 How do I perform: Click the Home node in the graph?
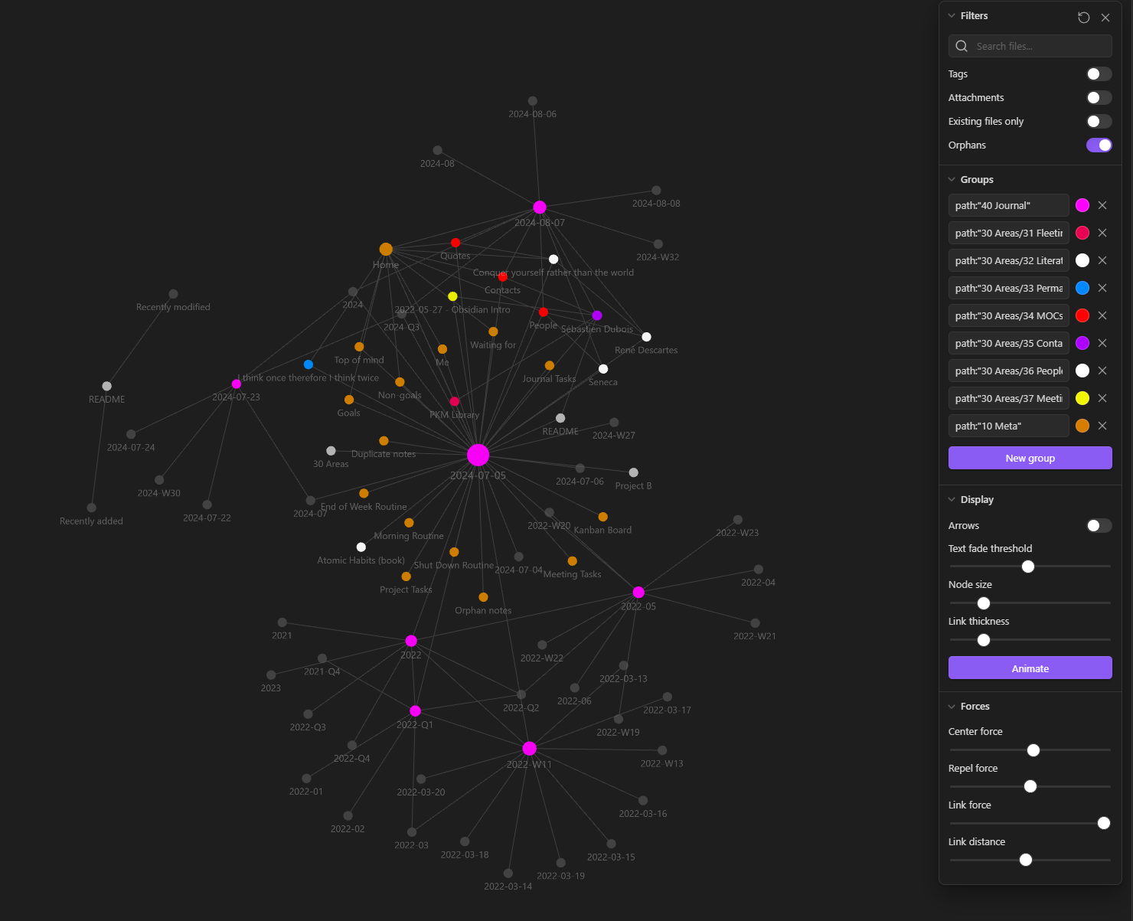point(386,250)
